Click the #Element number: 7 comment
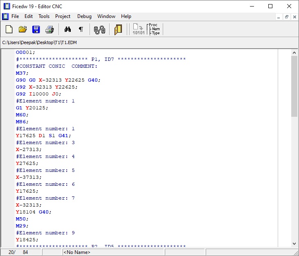Image resolution: width=299 pixels, height=256 pixels. (45, 198)
